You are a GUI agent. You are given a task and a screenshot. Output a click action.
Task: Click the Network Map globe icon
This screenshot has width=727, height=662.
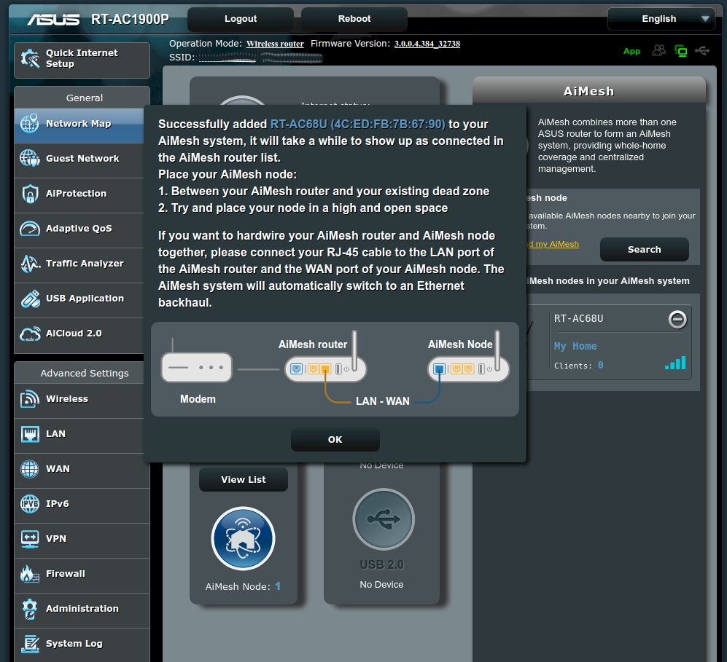(x=30, y=124)
